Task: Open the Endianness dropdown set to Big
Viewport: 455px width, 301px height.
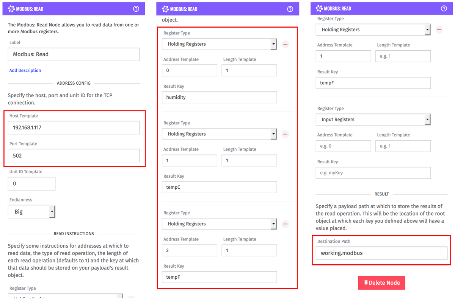Action: (31, 212)
